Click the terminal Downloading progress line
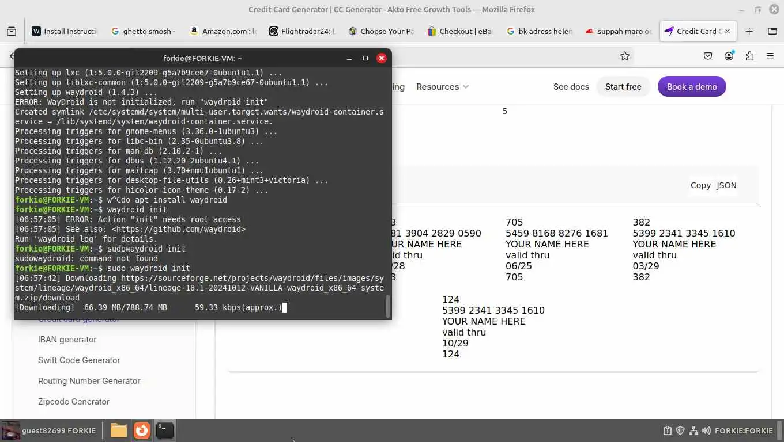Viewport: 784px width, 442px height. (151, 307)
